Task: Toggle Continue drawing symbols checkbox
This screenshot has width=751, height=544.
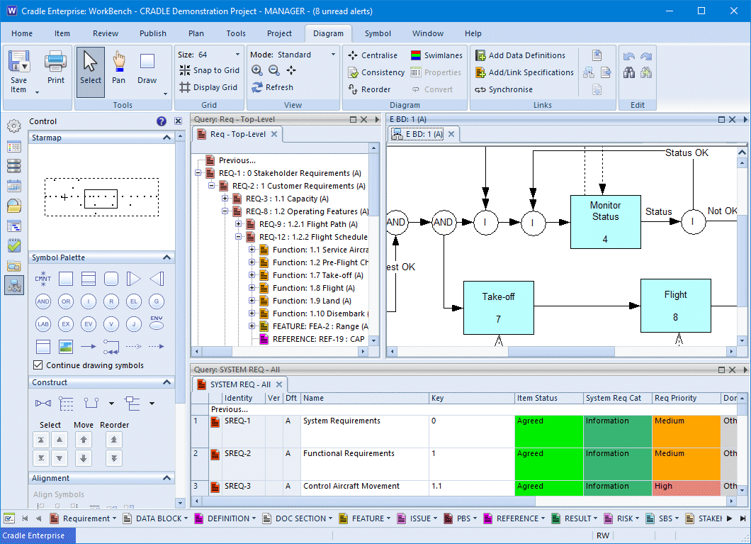Action: (38, 365)
